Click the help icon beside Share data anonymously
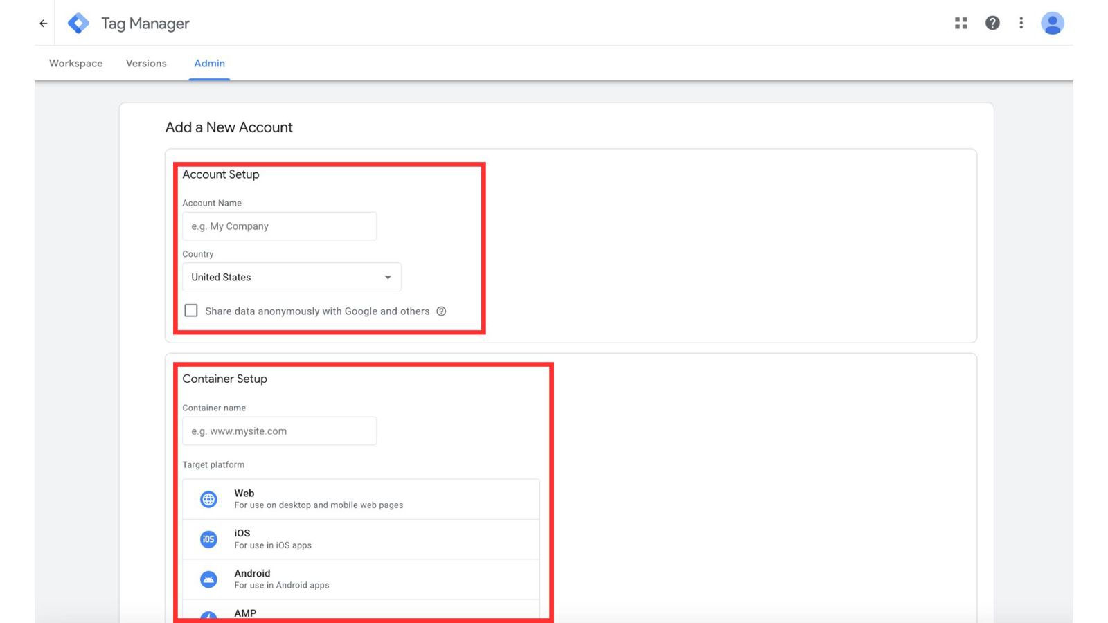This screenshot has height=623, width=1108. 441,311
